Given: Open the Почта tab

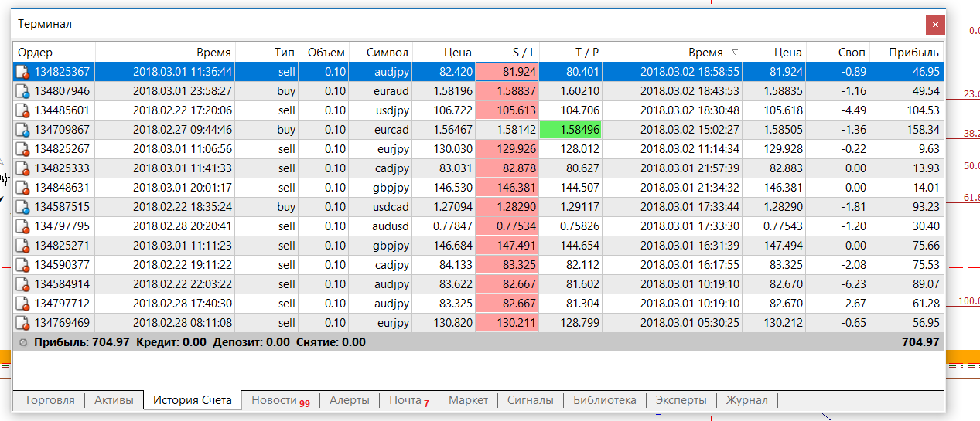Looking at the screenshot, I should point(409,400).
